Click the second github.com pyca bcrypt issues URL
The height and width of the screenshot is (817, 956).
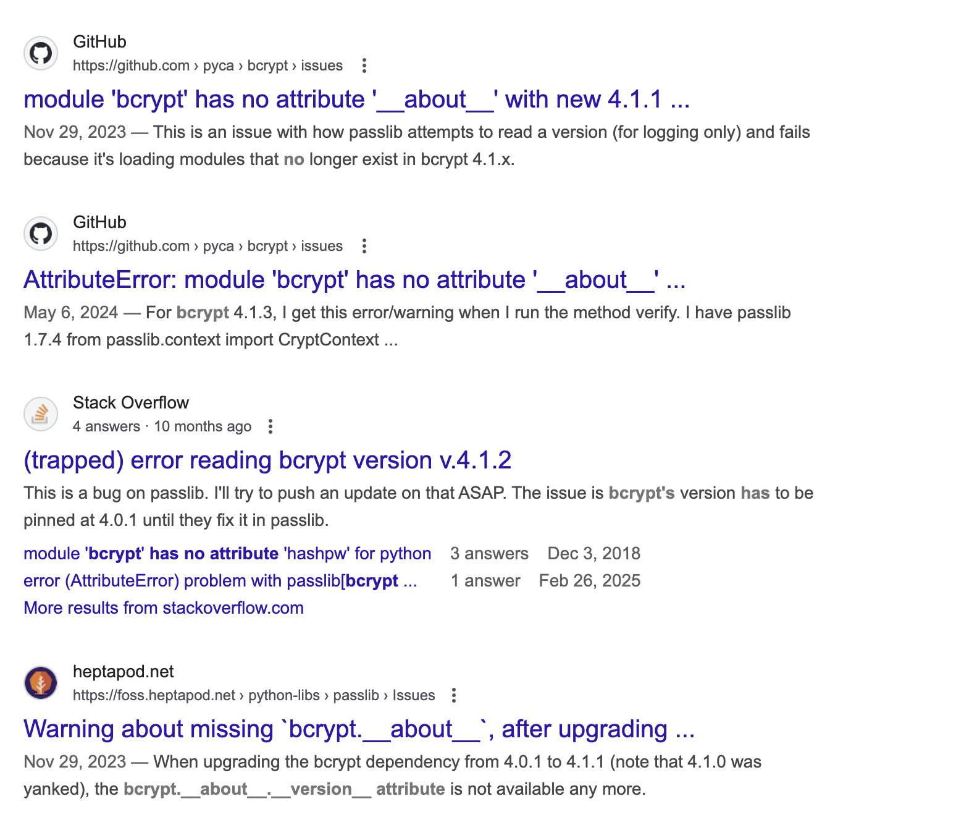[x=208, y=246]
